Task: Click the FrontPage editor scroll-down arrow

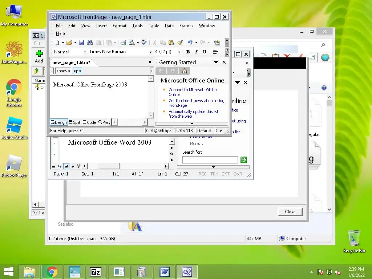Action: coord(151,115)
